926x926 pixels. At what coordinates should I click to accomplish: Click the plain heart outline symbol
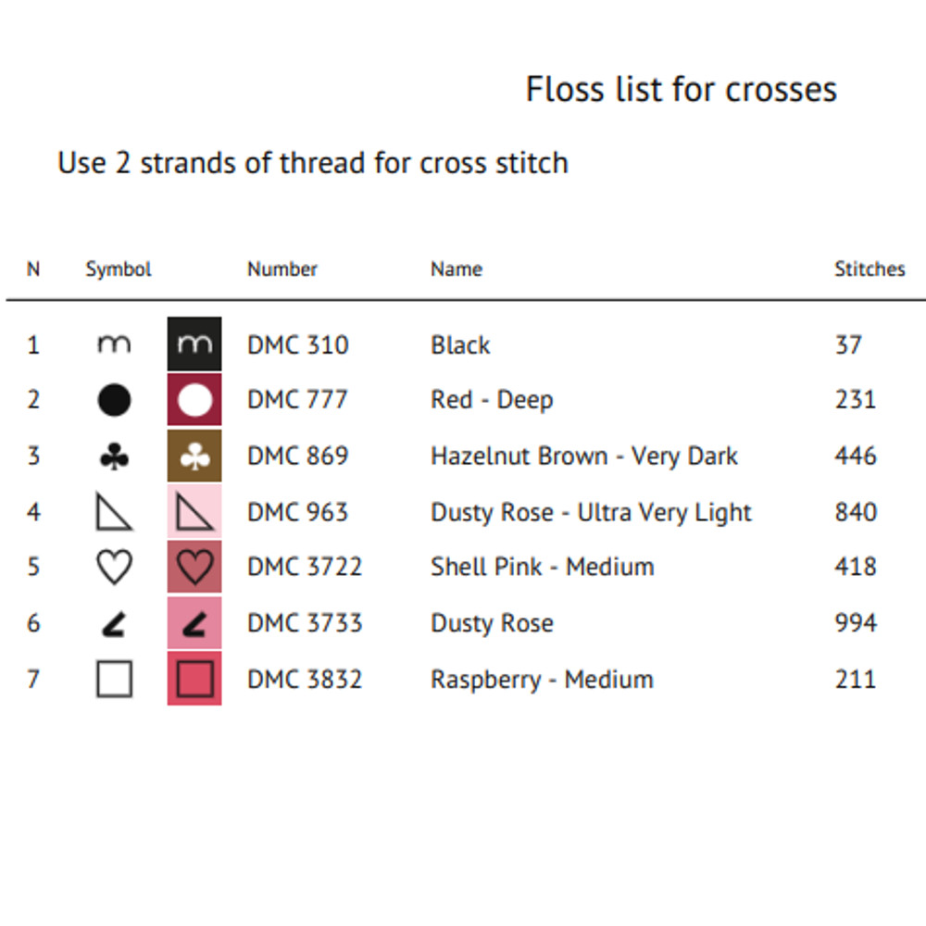click(114, 567)
